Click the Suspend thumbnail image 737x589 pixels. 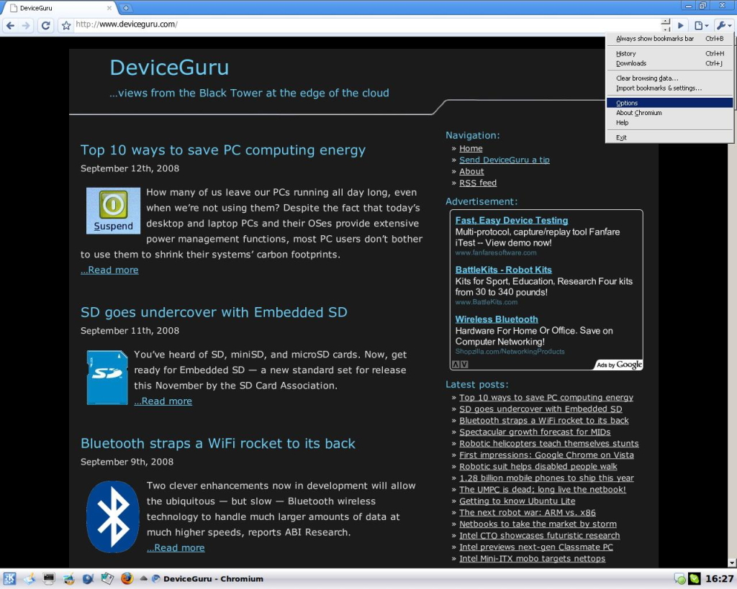point(113,211)
